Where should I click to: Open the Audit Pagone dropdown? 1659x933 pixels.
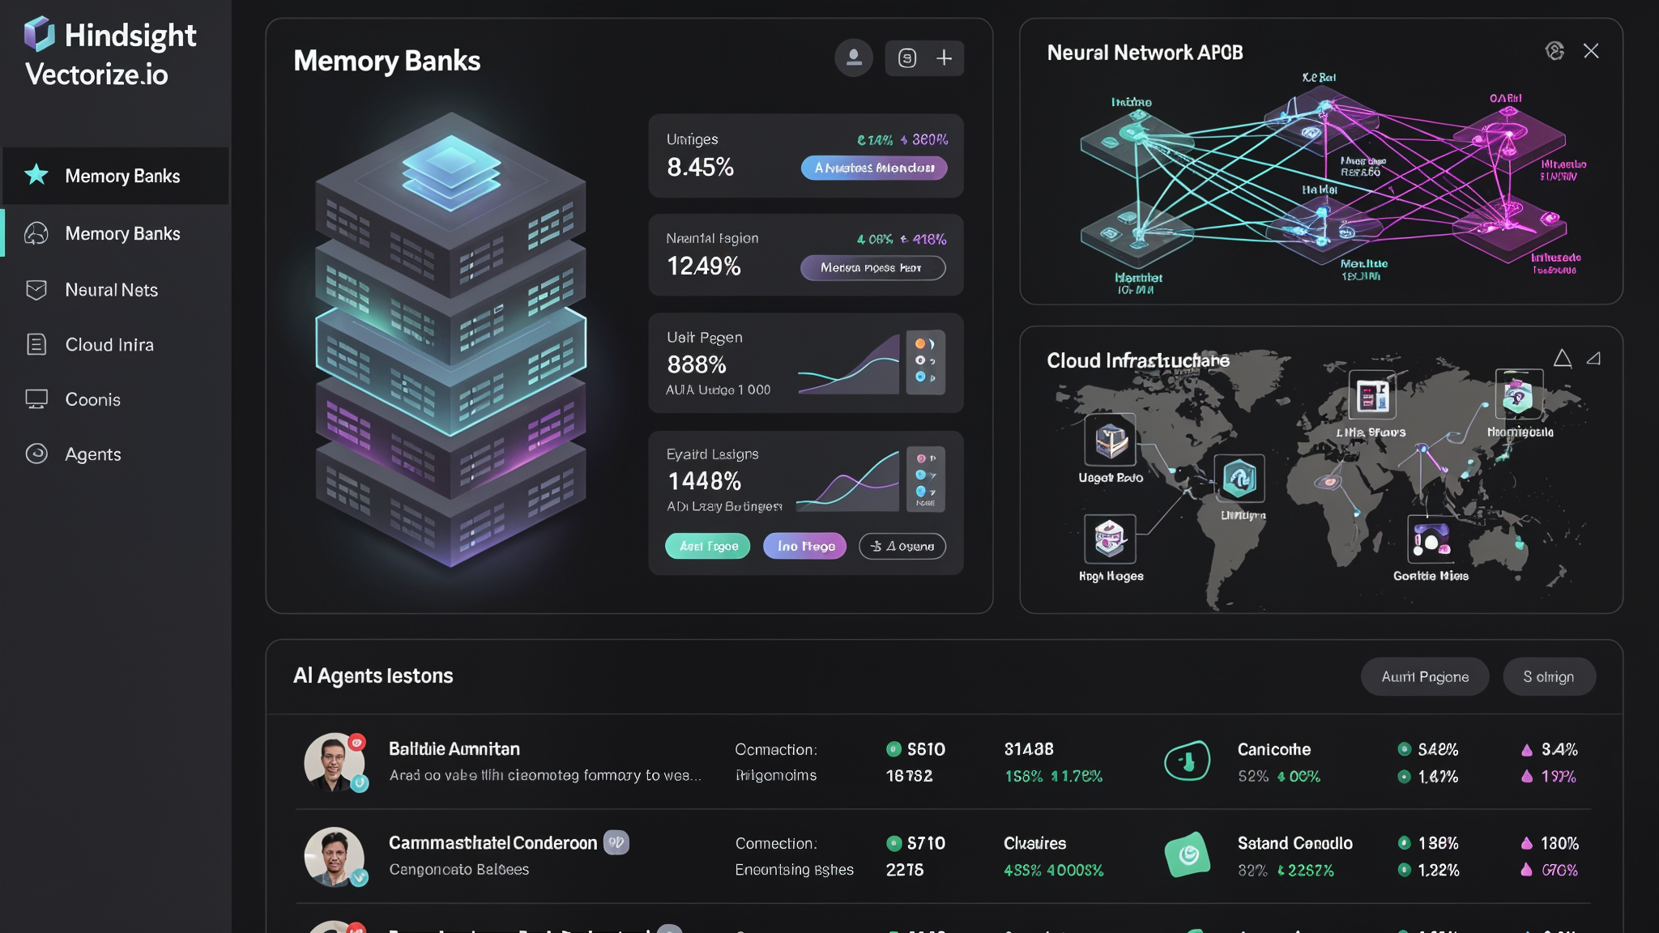coord(1425,676)
